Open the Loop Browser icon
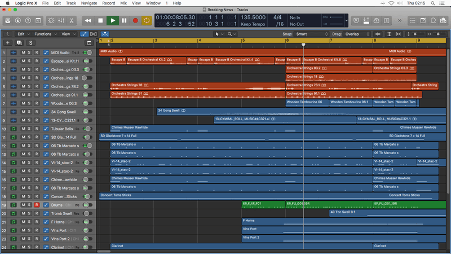 coord(433,20)
